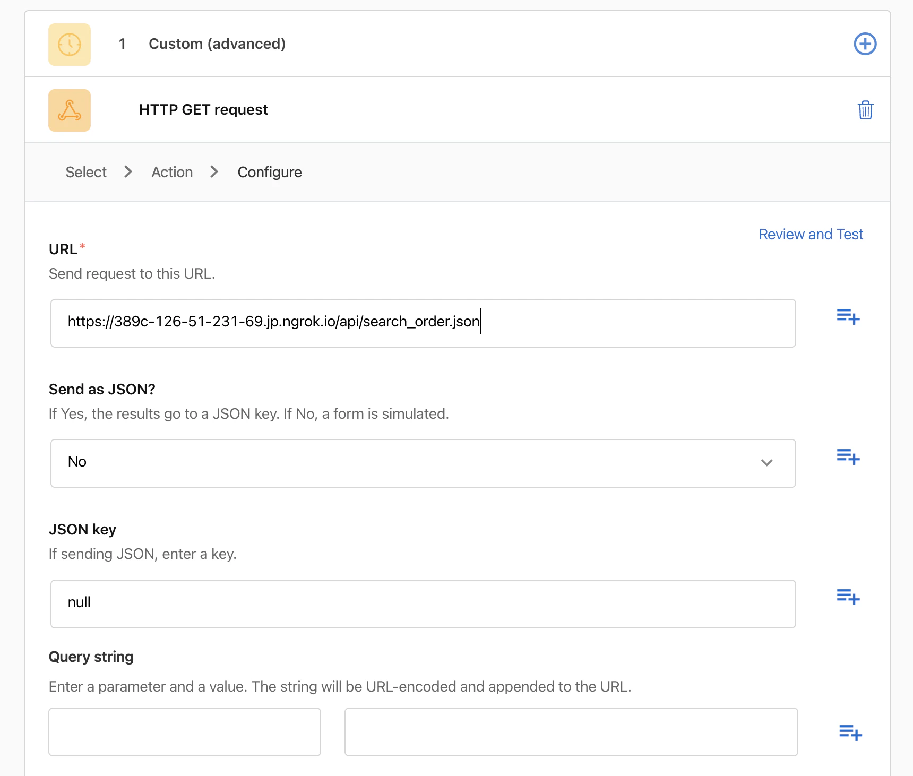Viewport: 913px width, 776px height.
Task: Click the 'If sending JSON, enter a key.' hint
Action: click(x=142, y=554)
